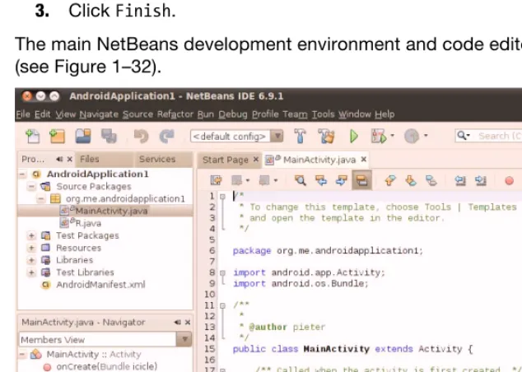Screen dimensions: 522x372
Task: Select AndroidManifest.xml in project tree
Action: pos(100,285)
